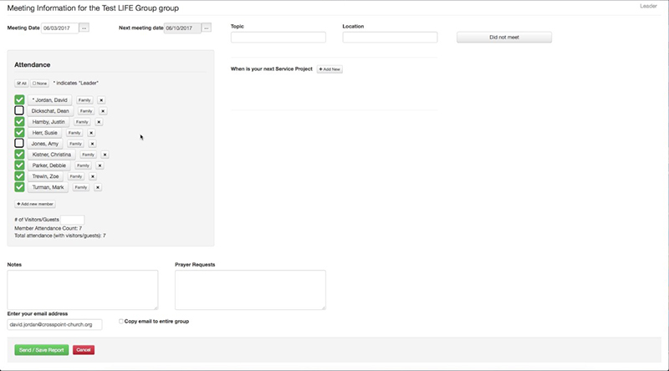The height and width of the screenshot is (371, 669).
Task: Focus the Prayer Requests text area
Action: [250, 290]
